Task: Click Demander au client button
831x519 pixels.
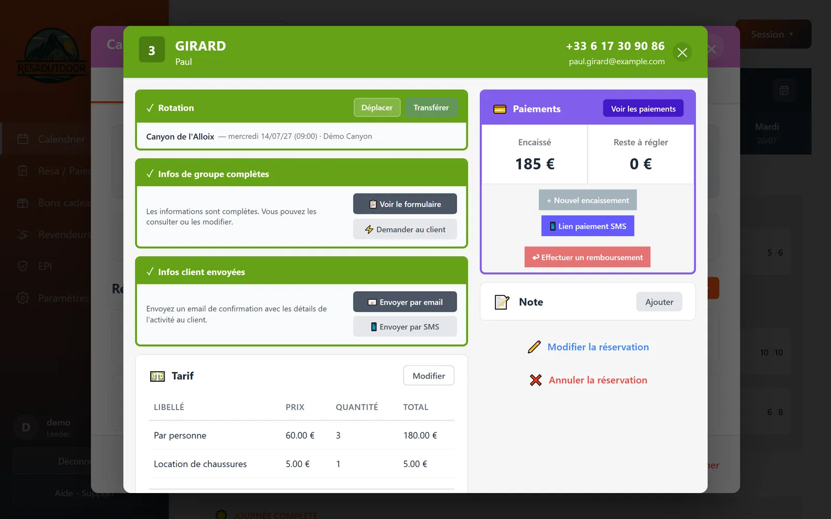Action: [405, 229]
